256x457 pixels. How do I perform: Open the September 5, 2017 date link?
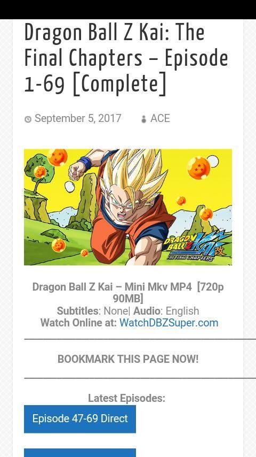[x=78, y=118]
